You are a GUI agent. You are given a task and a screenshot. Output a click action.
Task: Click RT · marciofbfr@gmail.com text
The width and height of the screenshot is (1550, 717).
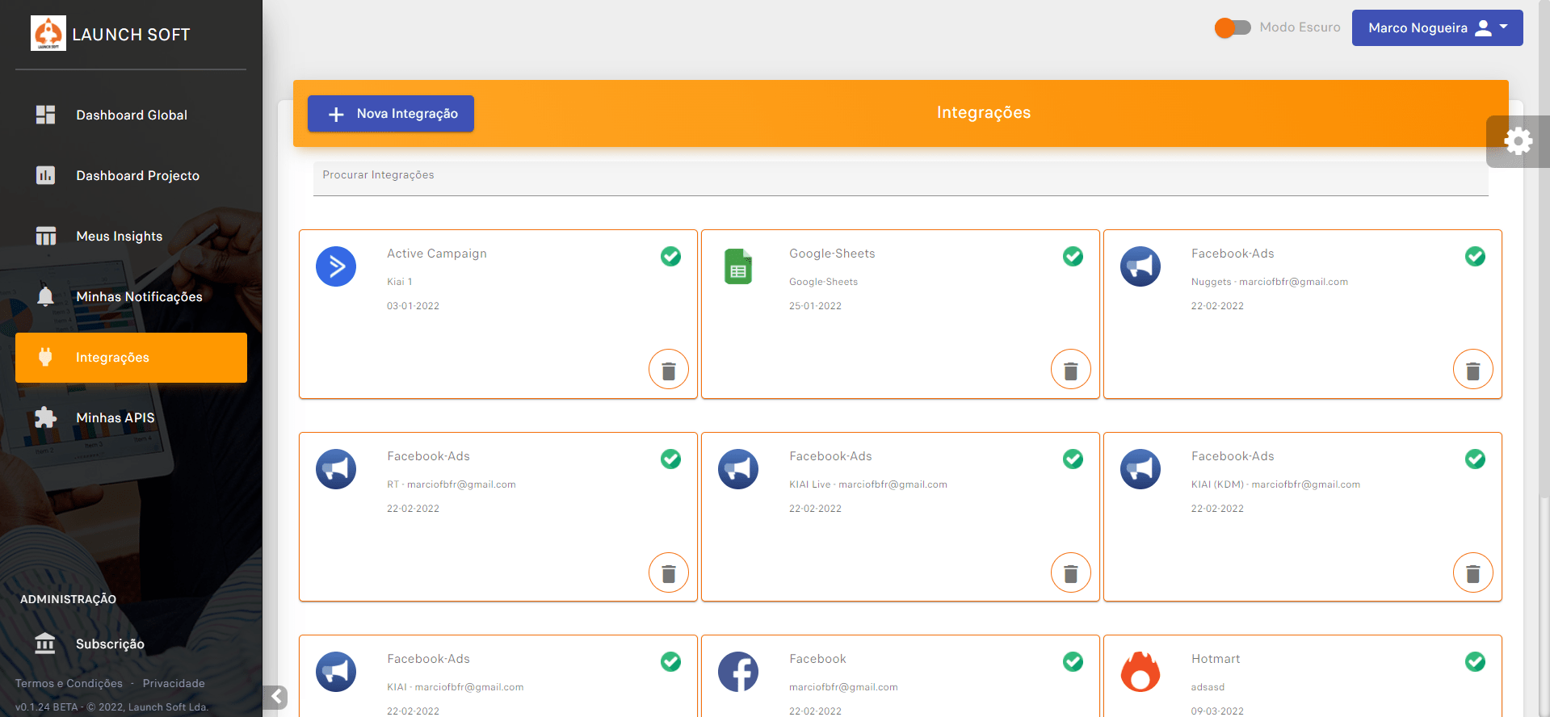[452, 484]
